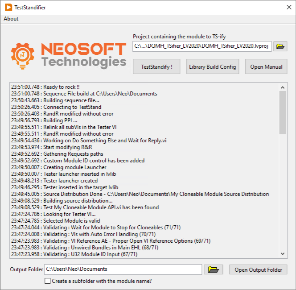
Task: Select 'Test My Cloneable Module API.vi' line
Action: (x=85, y=207)
